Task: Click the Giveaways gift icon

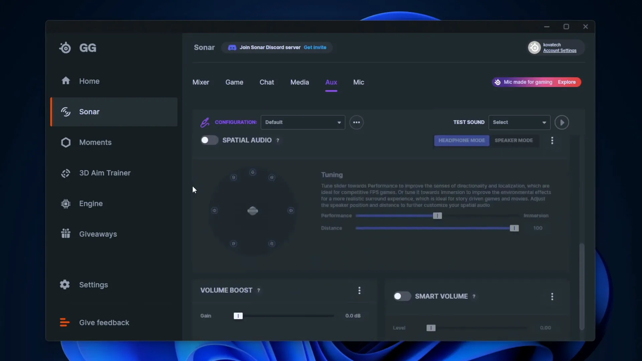Action: tap(66, 234)
